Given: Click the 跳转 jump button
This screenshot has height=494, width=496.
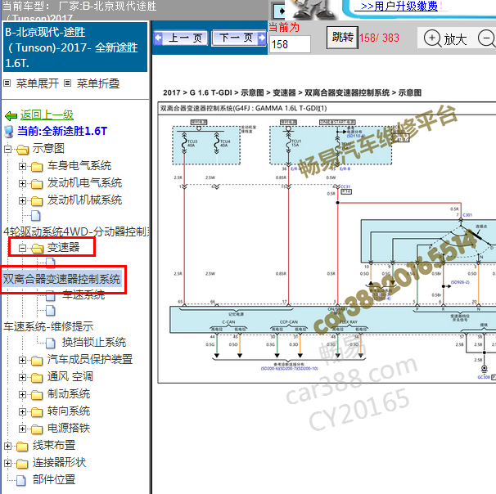Looking at the screenshot, I should click(342, 38).
